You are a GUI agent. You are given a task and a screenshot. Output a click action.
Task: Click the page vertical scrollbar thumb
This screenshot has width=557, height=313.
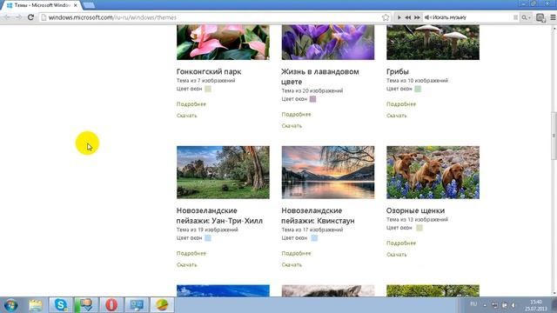click(x=554, y=136)
